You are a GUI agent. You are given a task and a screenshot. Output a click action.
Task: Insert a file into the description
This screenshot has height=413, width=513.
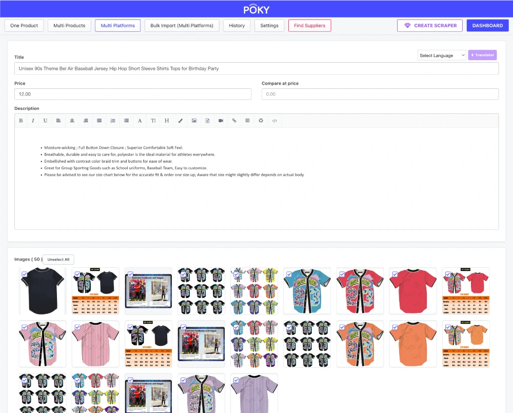pyautogui.click(x=207, y=121)
